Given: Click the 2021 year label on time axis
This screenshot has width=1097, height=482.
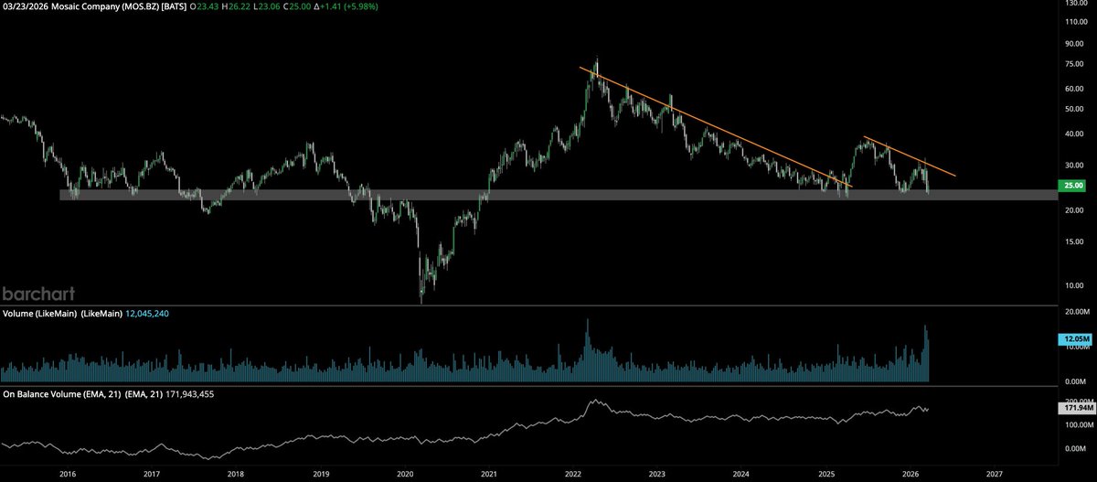Looking at the screenshot, I should (x=489, y=475).
